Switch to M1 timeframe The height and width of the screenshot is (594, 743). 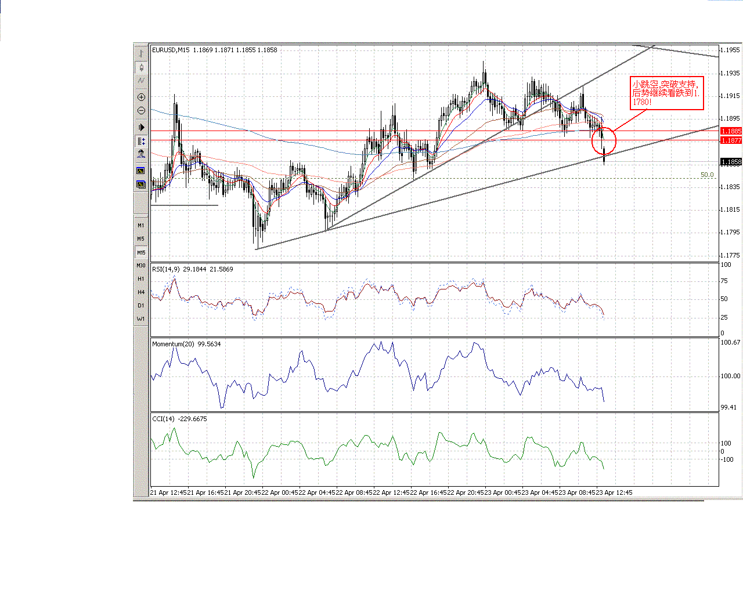point(141,225)
